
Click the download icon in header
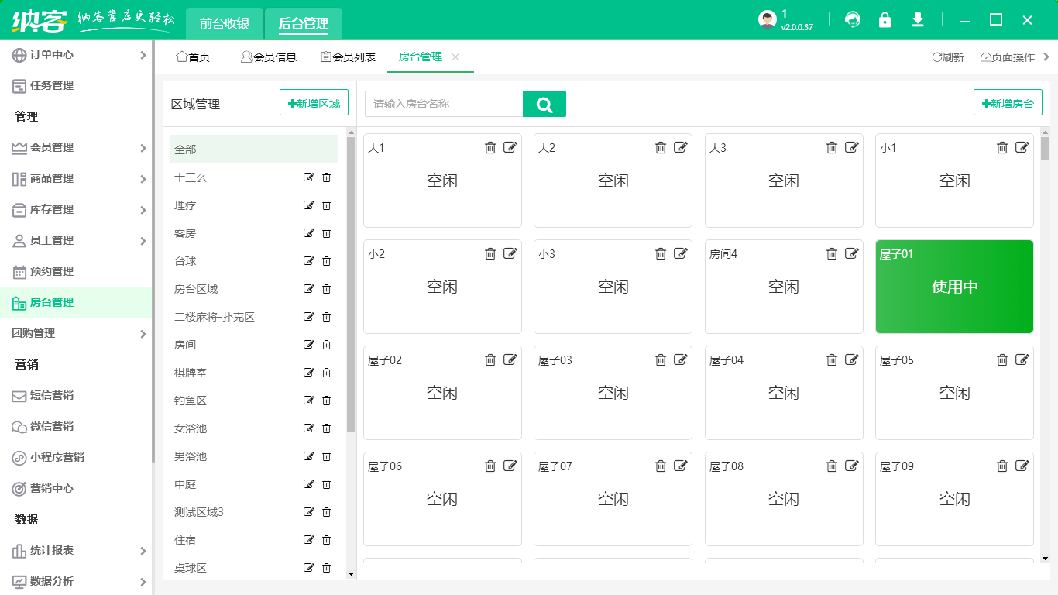click(x=918, y=20)
